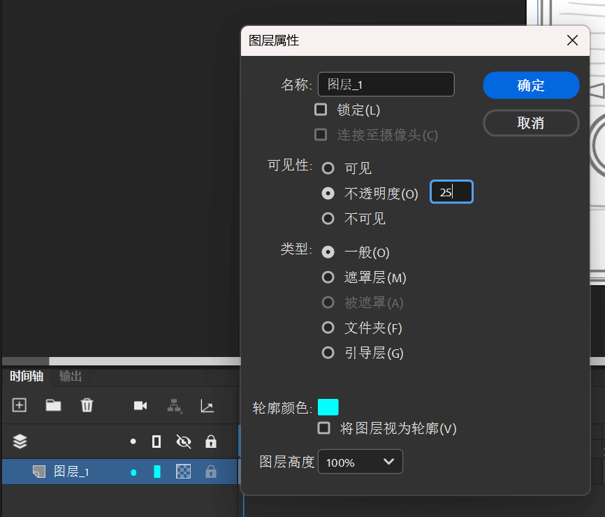Click the 取消 button
Image resolution: width=605 pixels, height=517 pixels.
pos(531,123)
